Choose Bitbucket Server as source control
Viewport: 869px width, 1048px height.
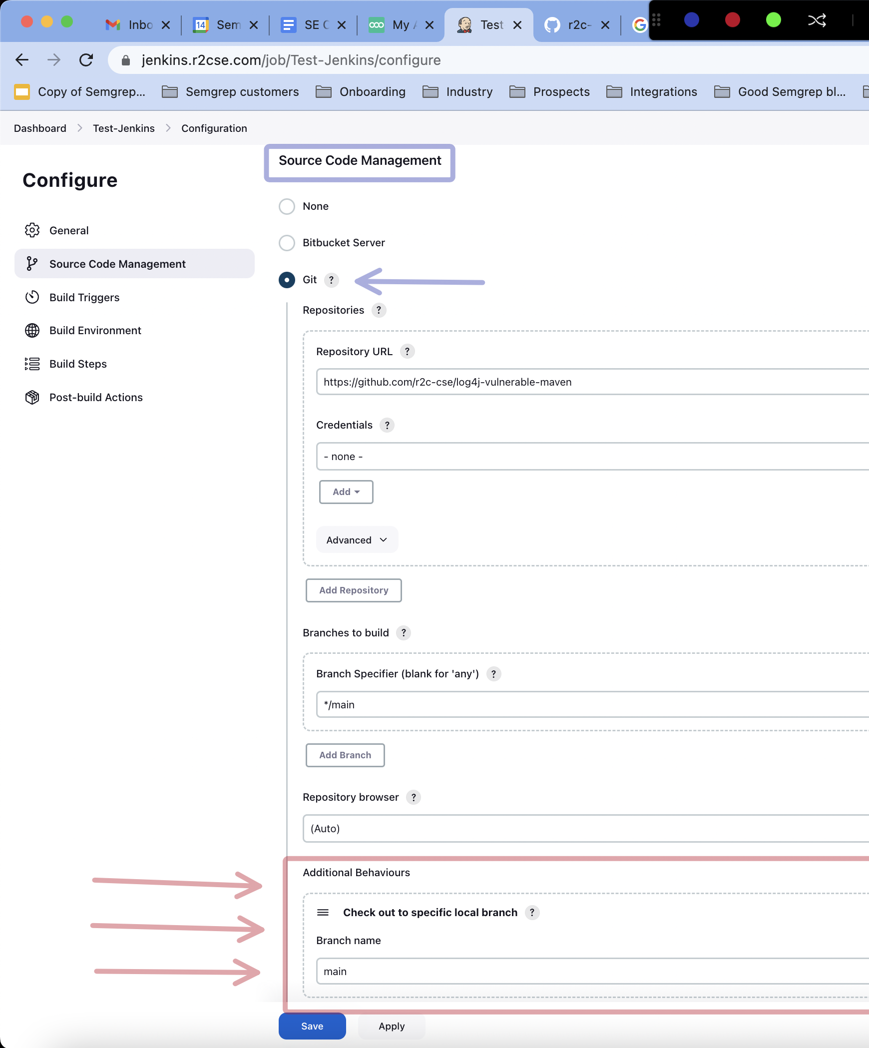[287, 243]
